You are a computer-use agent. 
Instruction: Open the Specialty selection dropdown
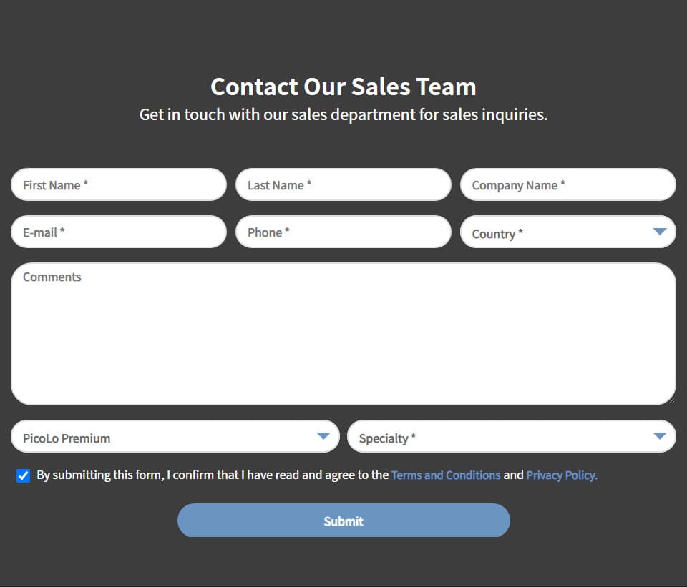[x=501, y=437]
